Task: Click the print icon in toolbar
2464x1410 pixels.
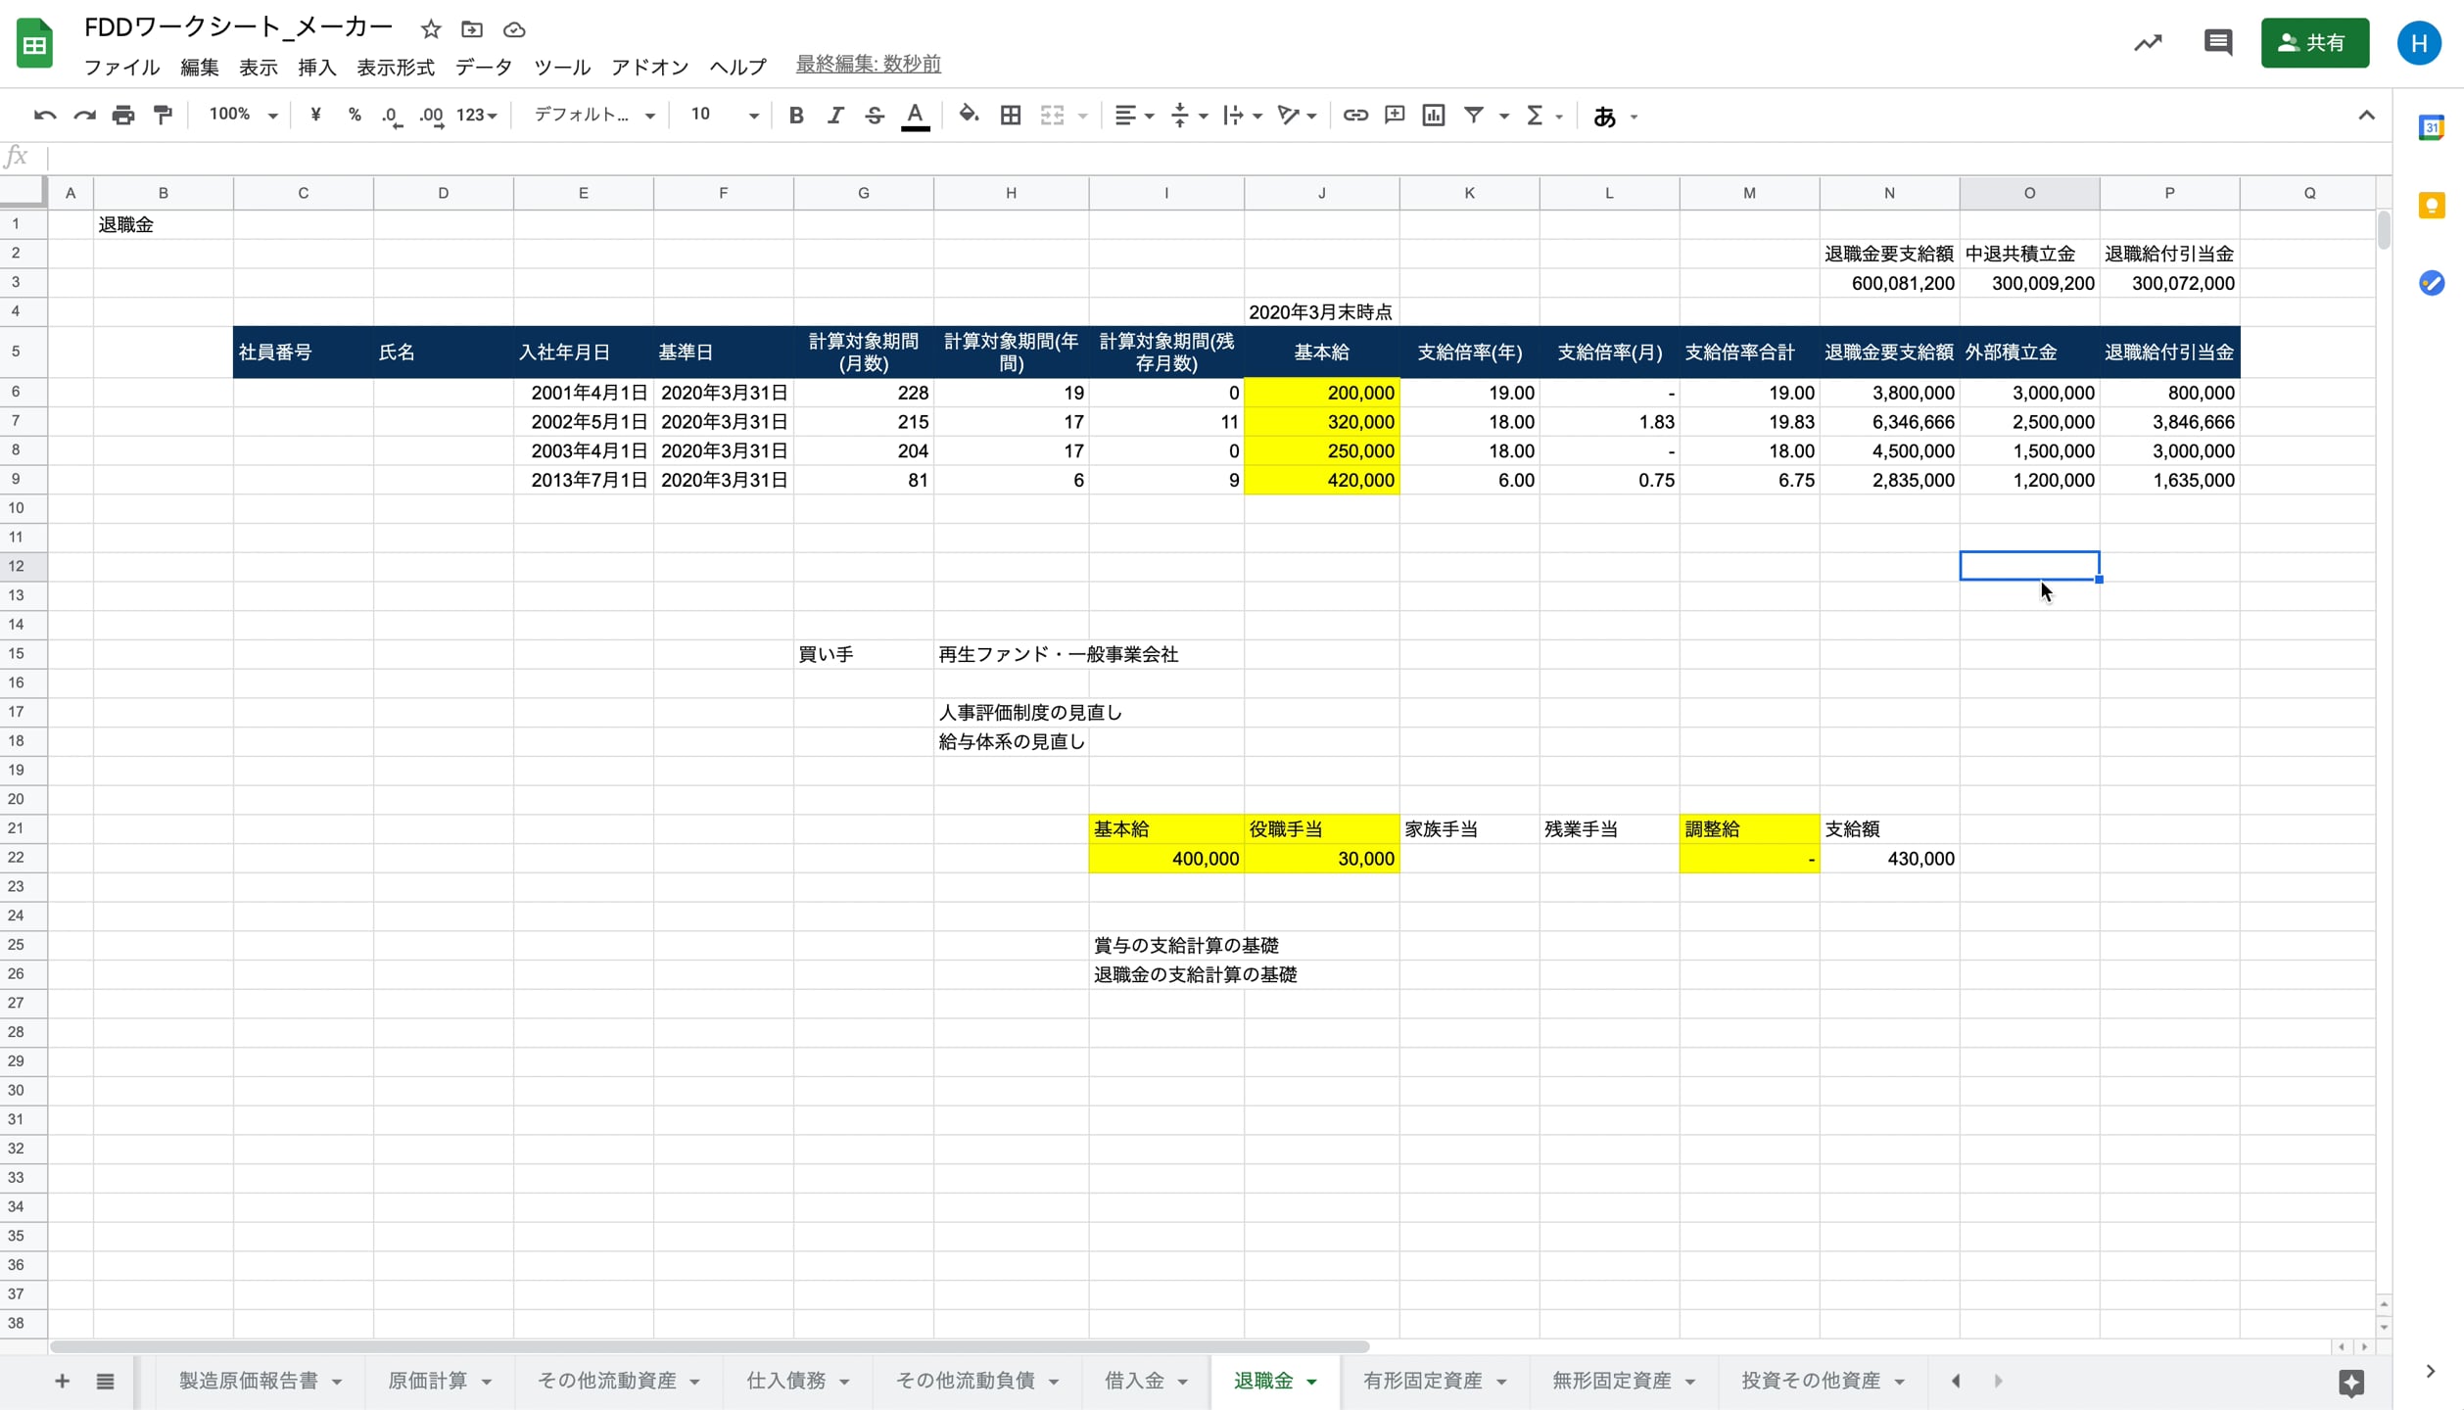Action: 122,116
